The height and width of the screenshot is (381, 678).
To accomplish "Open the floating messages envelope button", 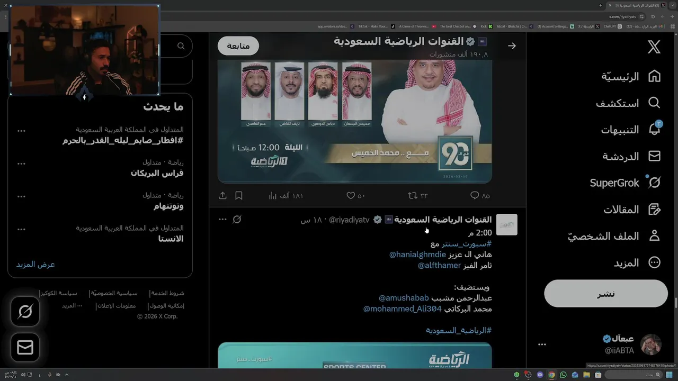I will tap(25, 347).
